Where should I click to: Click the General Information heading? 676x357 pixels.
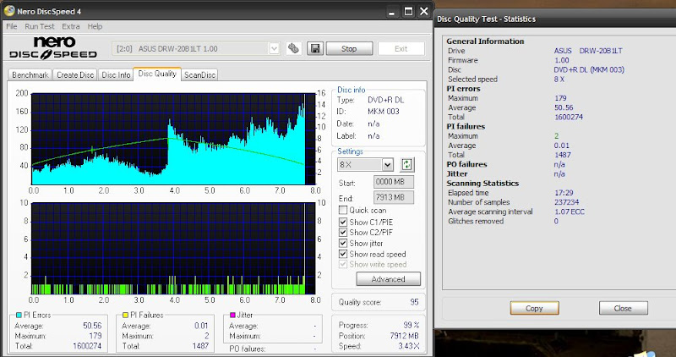pos(485,41)
